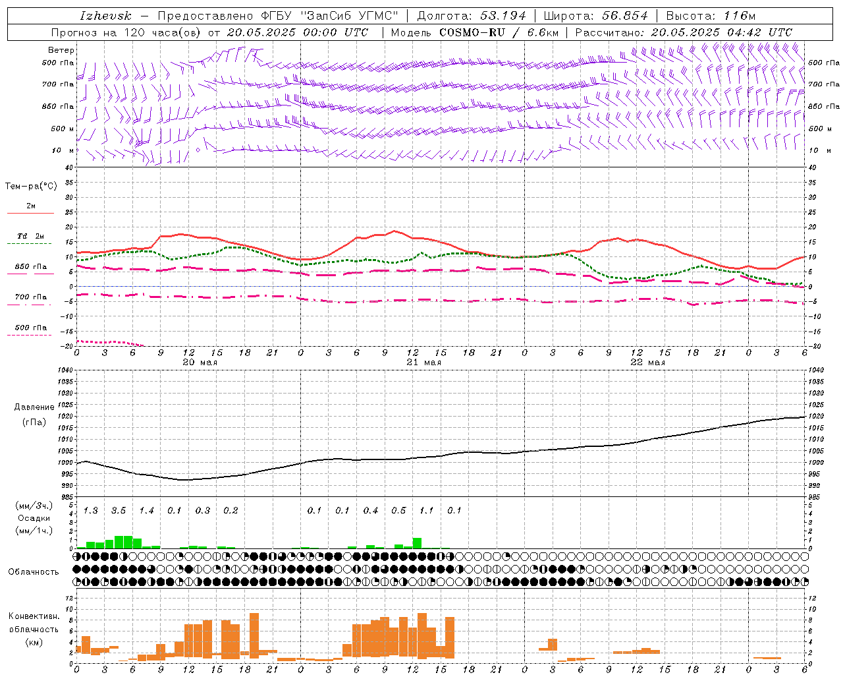Click the Izhevsk station title
843x675 pixels.
click(x=105, y=16)
